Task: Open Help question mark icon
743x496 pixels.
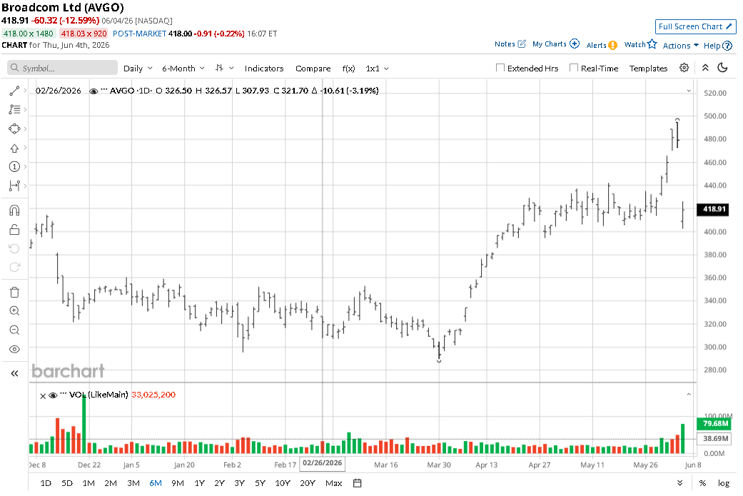Action: tap(727, 46)
